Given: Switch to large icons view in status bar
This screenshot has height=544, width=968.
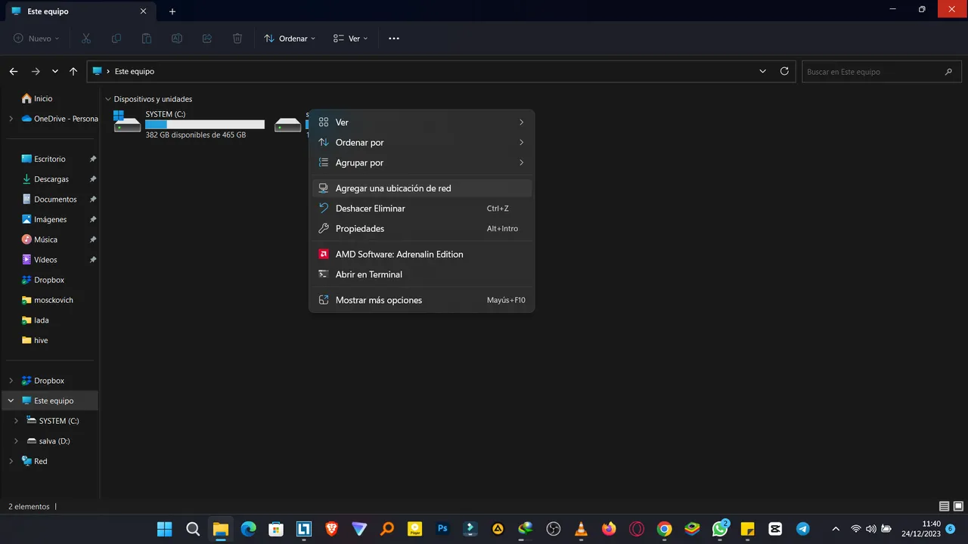Looking at the screenshot, I should (x=957, y=506).
